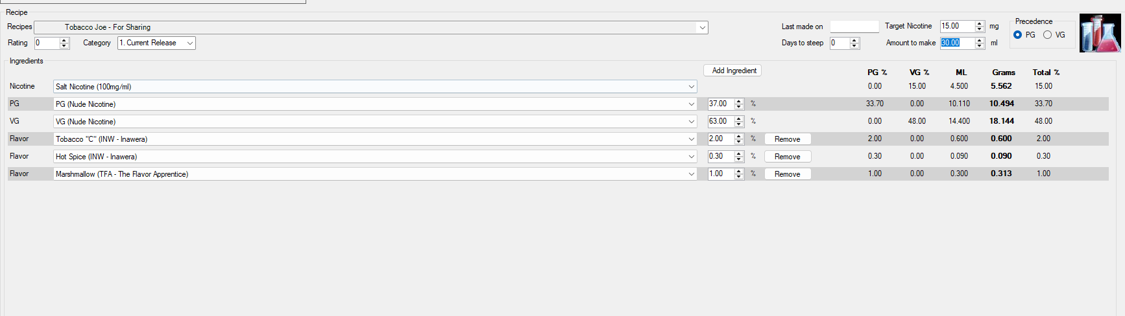This screenshot has width=1125, height=316.
Task: Decrease the PG percentage spinner
Action: (739, 107)
